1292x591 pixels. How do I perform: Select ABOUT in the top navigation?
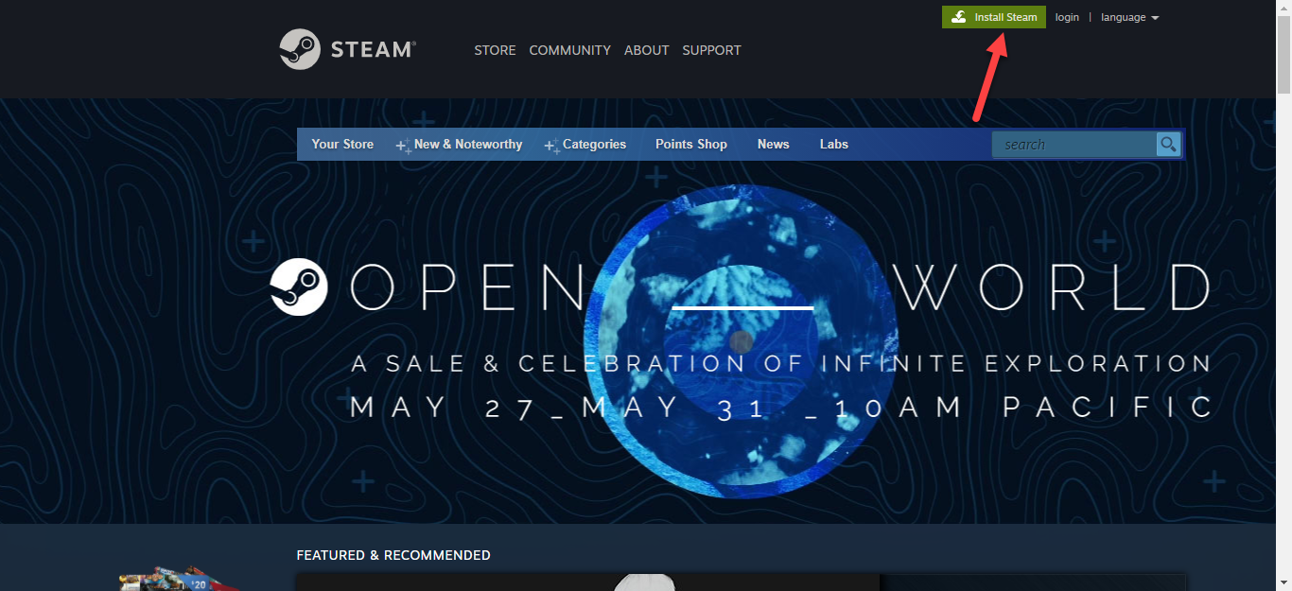(x=646, y=50)
